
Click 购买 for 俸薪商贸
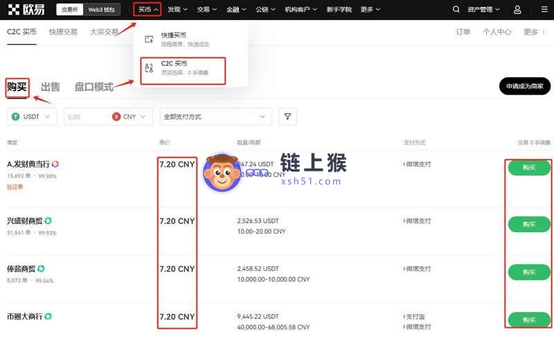coord(529,272)
